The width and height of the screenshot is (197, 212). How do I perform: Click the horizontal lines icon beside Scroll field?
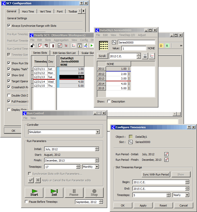pos(145,56)
